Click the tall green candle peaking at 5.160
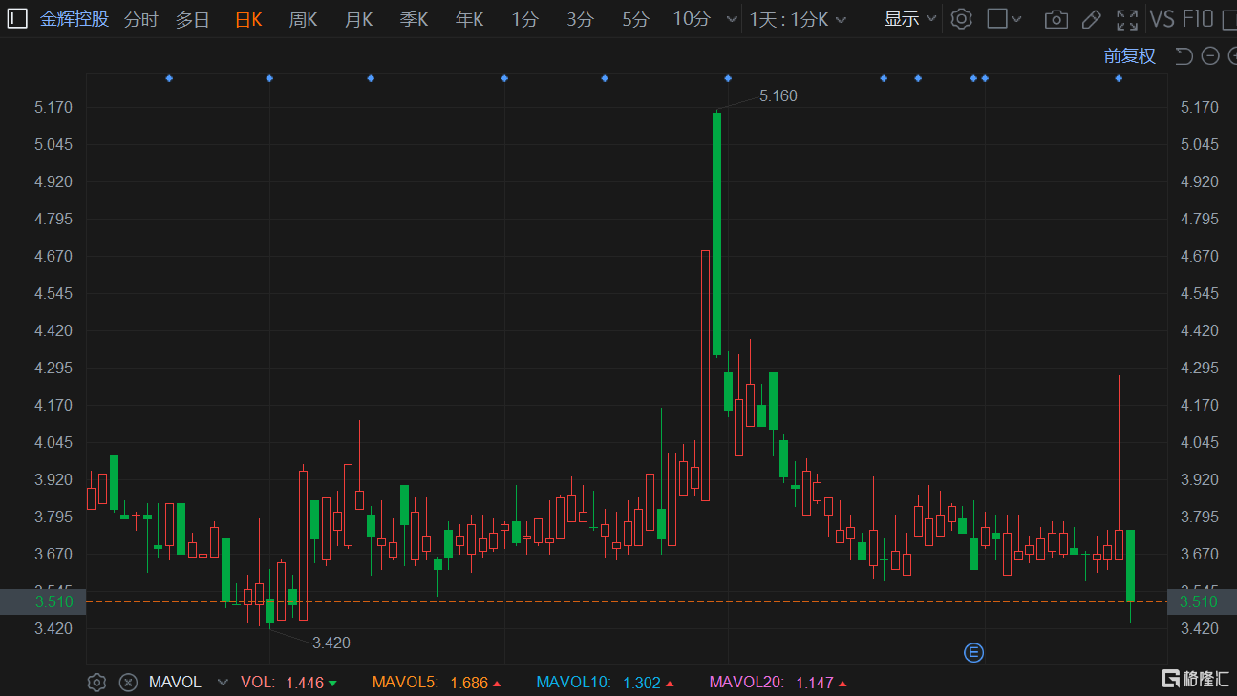 coord(716,234)
